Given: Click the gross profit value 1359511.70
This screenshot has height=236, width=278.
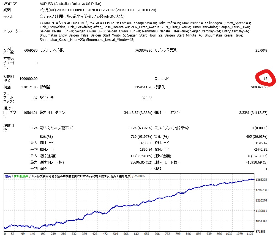Looking at the screenshot, I should [x=142, y=87].
